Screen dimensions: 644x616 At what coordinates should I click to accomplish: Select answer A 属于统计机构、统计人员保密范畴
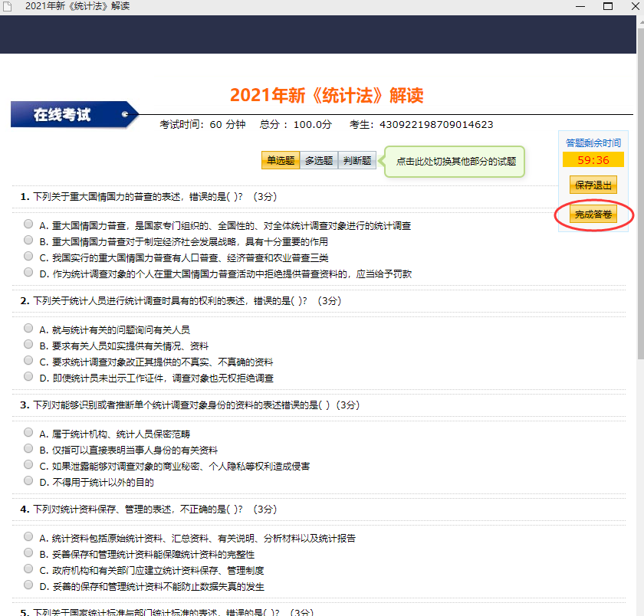pyautogui.click(x=28, y=432)
